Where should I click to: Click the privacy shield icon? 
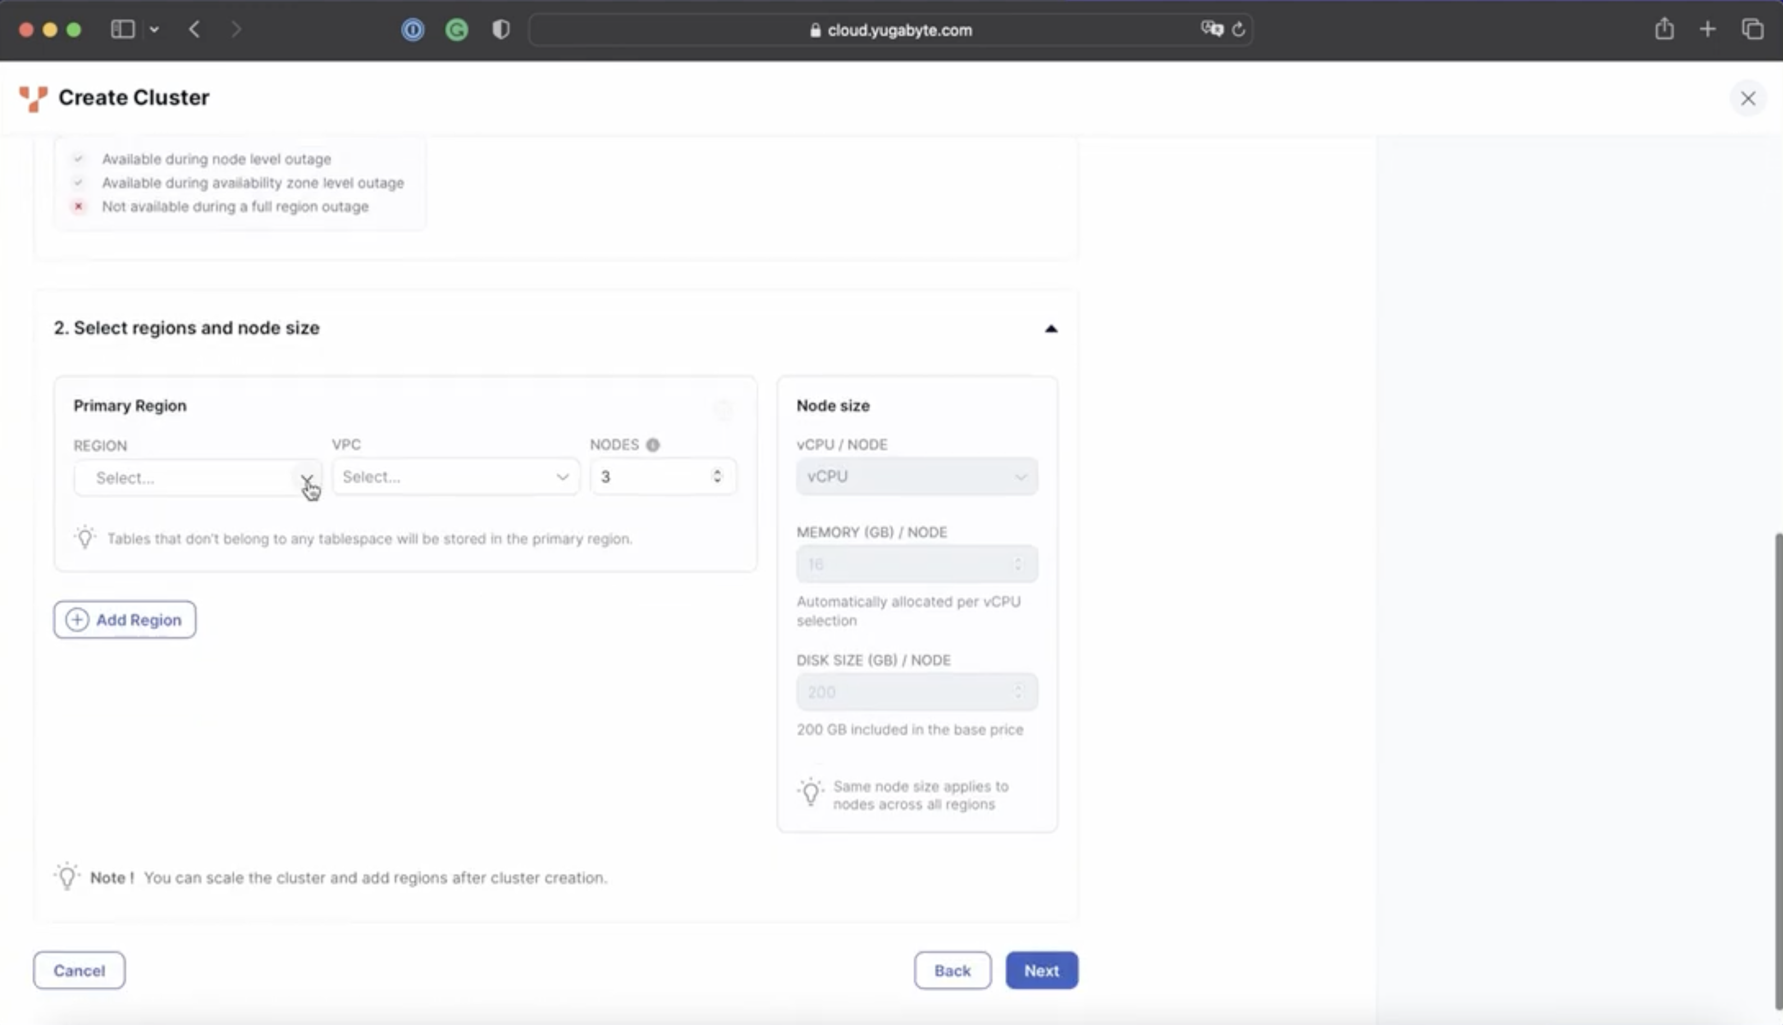pyautogui.click(x=501, y=30)
